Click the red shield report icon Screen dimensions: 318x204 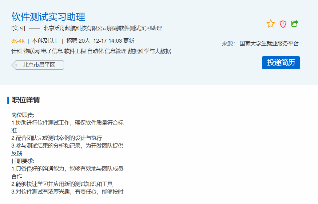click(x=283, y=24)
